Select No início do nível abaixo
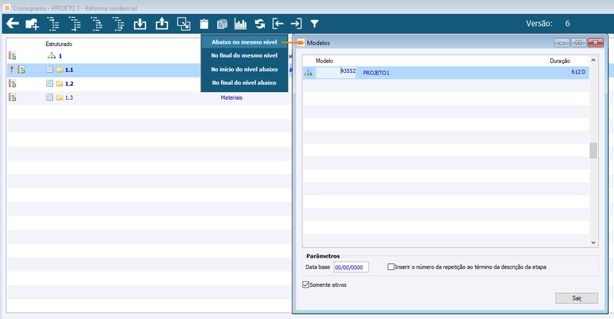 click(244, 69)
